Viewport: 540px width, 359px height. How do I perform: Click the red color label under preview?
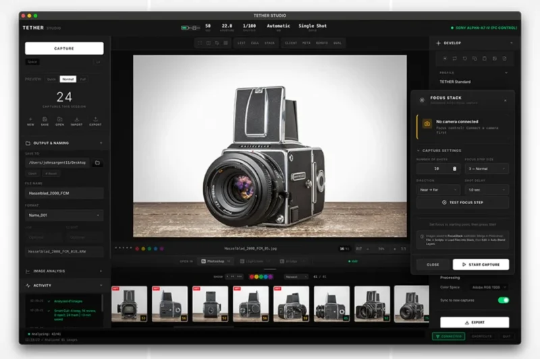[x=137, y=249]
